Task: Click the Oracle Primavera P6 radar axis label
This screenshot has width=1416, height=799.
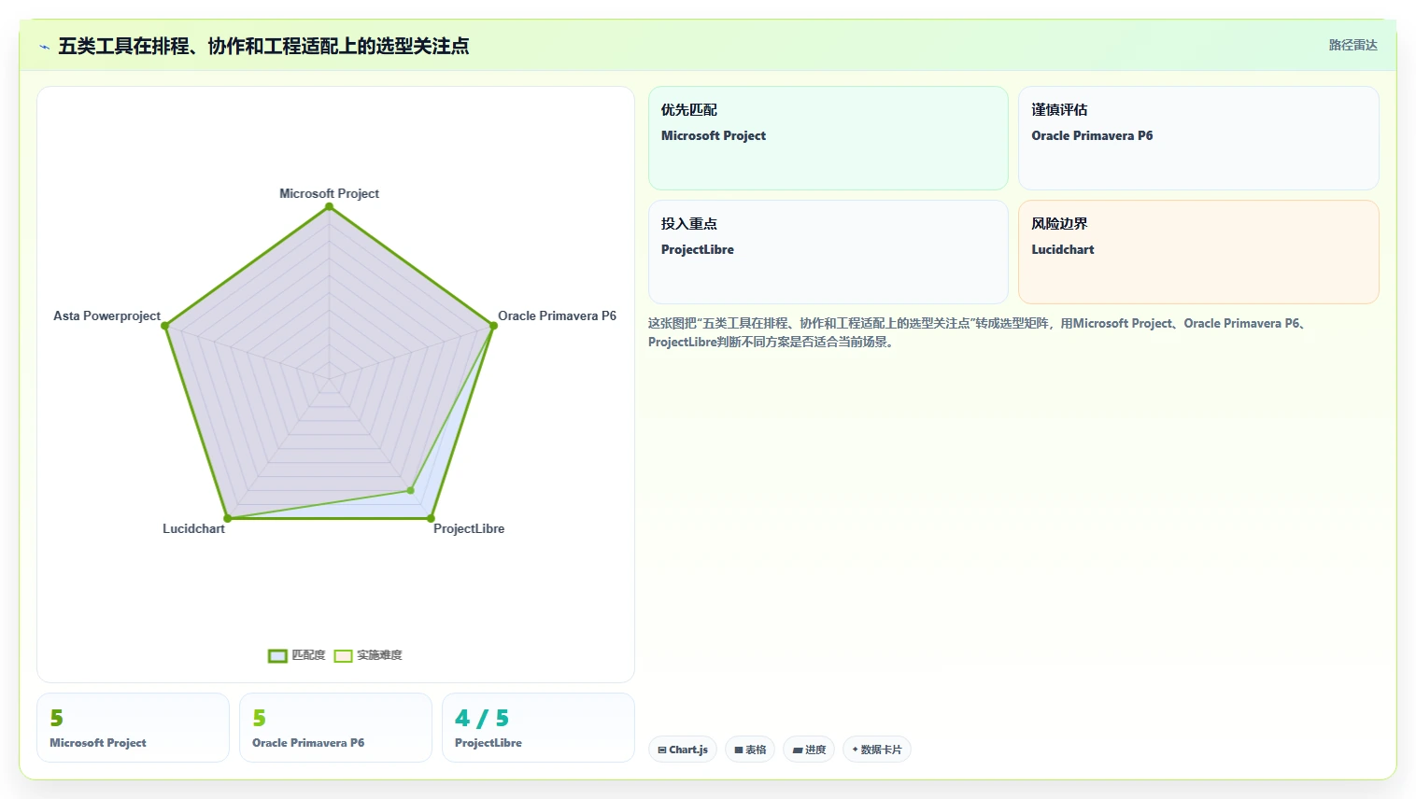Action: [x=557, y=315]
